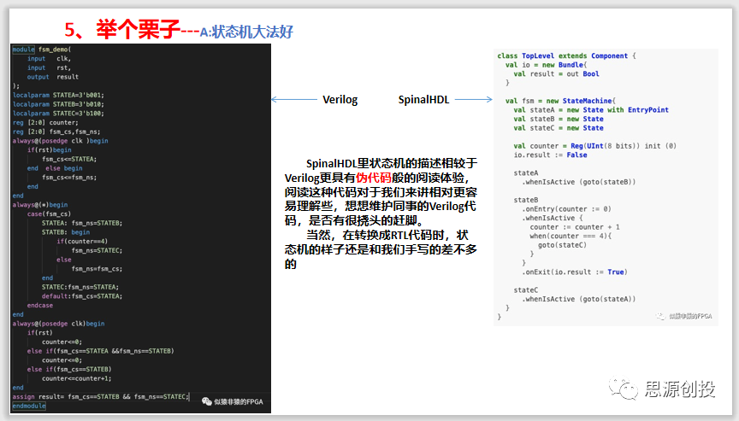The height and width of the screenshot is (421, 739).
Task: Click 'localparam STATEA=3'b001;' line
Action: pos(58,95)
